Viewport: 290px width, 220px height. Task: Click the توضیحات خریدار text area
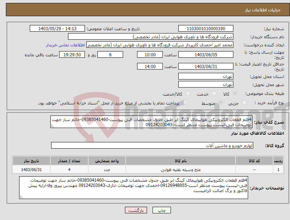[x=133, y=188]
